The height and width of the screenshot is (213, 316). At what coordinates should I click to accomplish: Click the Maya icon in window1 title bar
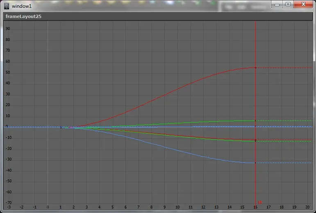point(7,6)
